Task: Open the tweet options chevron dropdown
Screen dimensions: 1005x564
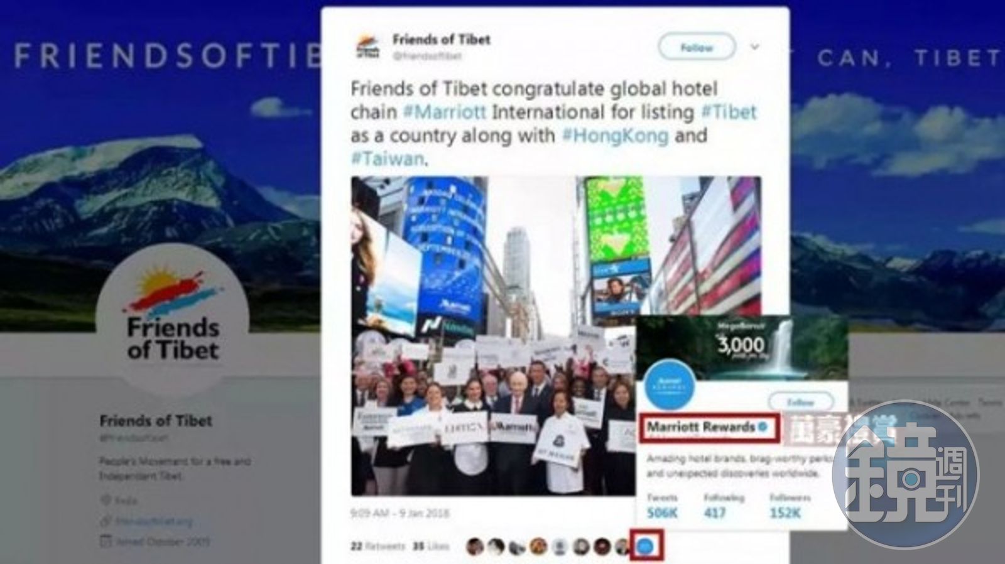Action: 755,47
